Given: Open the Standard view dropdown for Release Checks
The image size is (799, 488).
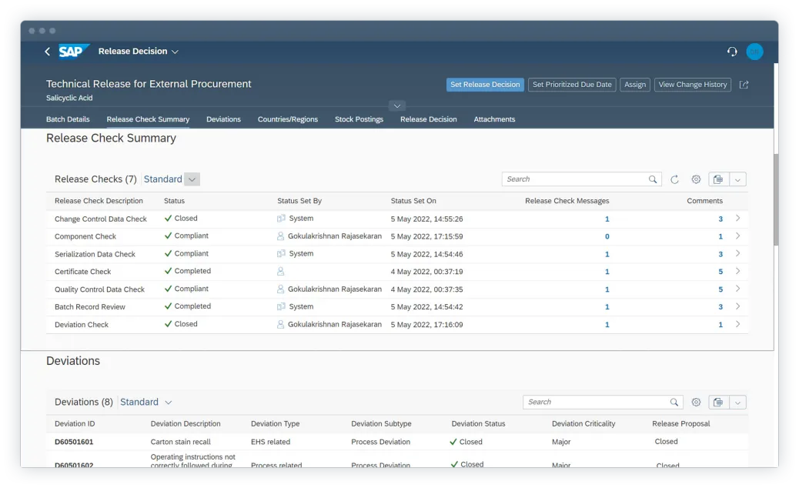Looking at the screenshot, I should (x=192, y=179).
